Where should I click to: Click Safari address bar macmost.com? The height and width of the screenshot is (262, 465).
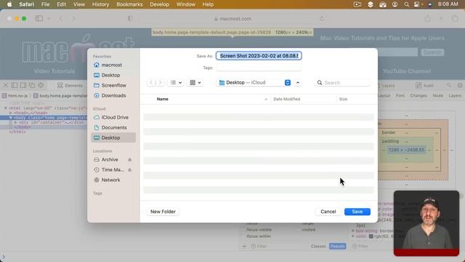pyautogui.click(x=232, y=19)
